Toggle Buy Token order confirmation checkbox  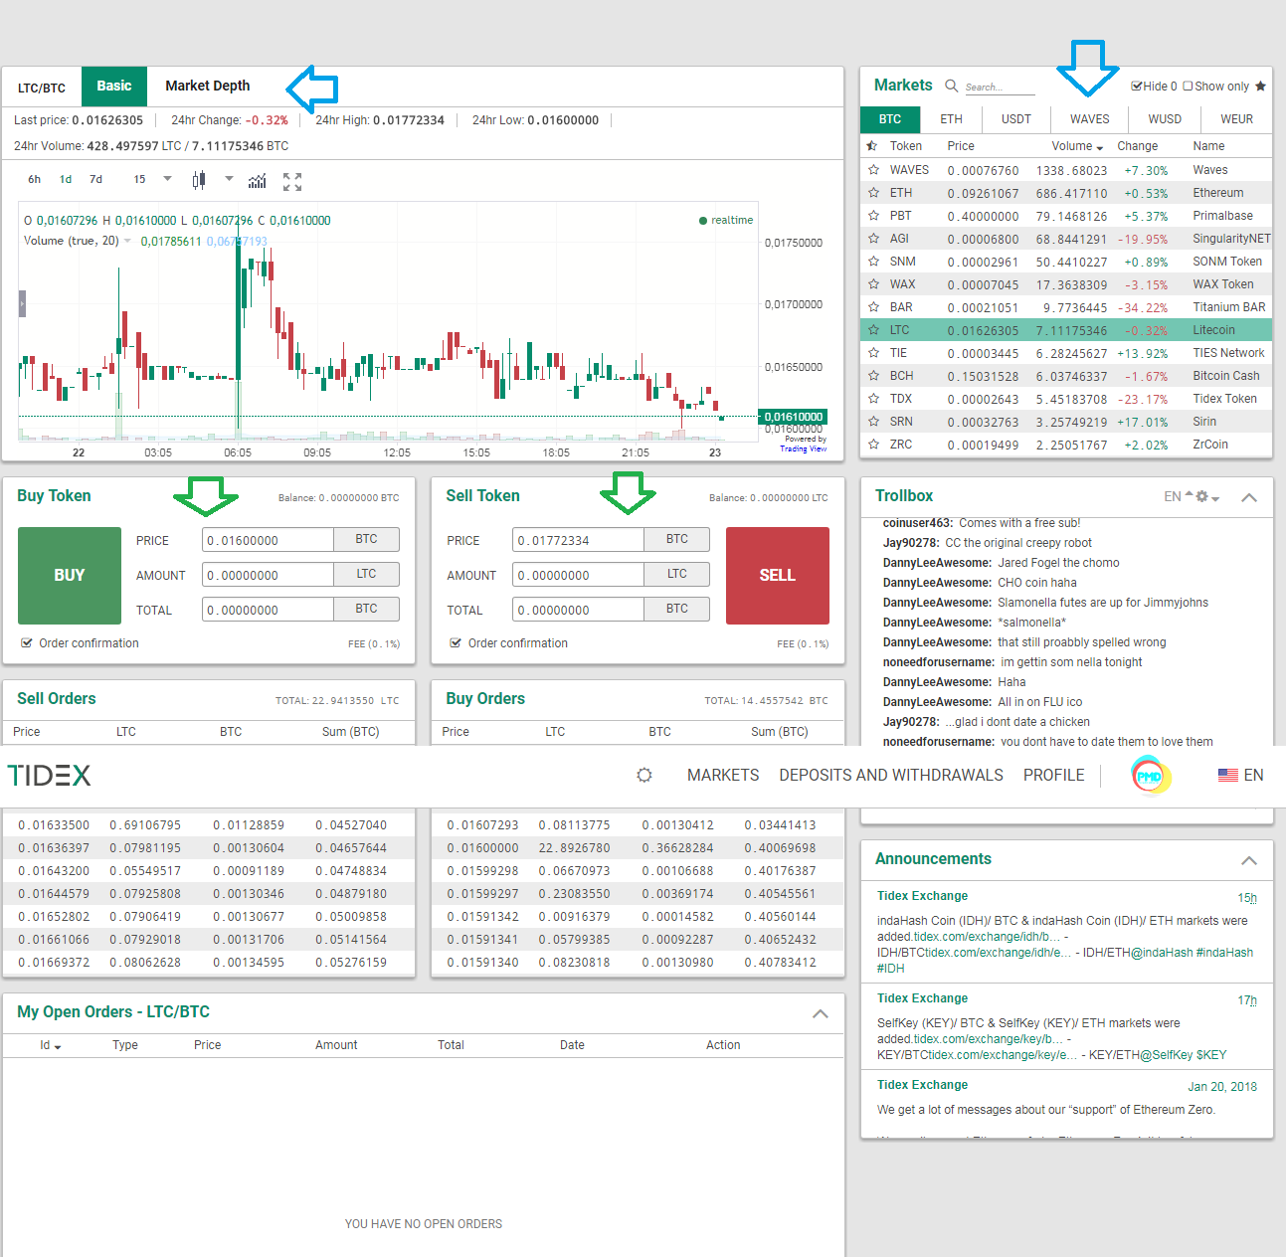pyautogui.click(x=26, y=643)
